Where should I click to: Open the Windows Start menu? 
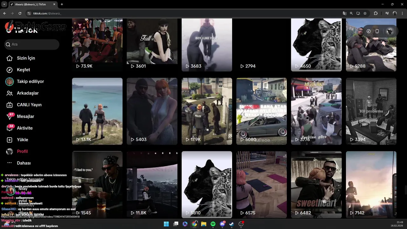tap(166, 224)
